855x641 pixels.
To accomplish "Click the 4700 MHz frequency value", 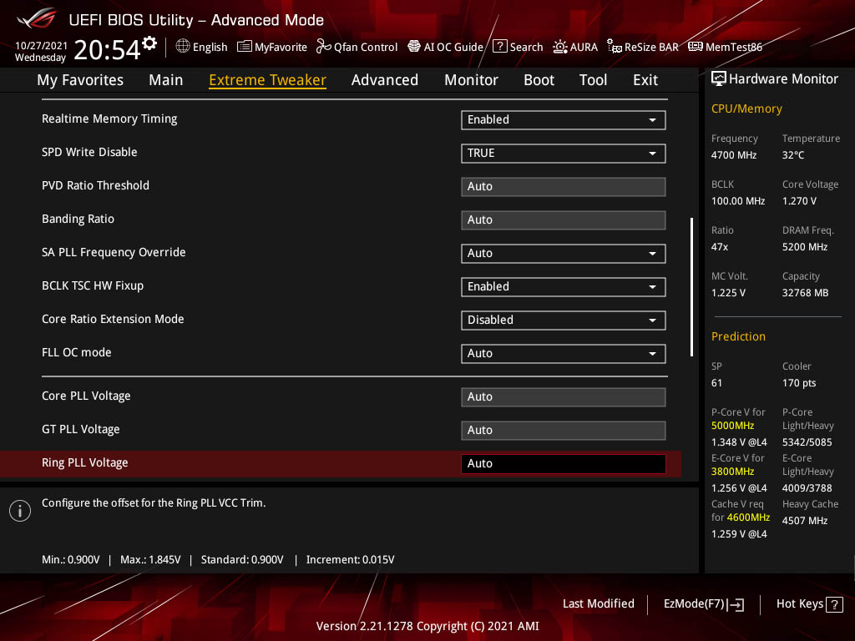I will (x=734, y=155).
